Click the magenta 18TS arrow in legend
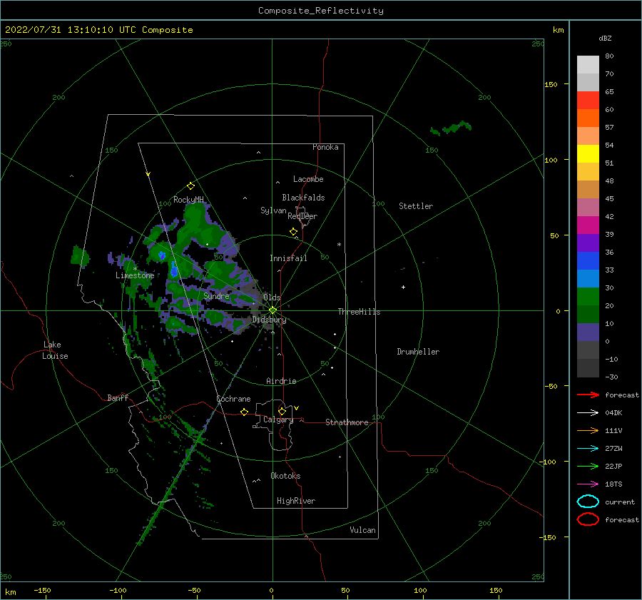The height and width of the screenshot is (600, 642). [x=588, y=484]
